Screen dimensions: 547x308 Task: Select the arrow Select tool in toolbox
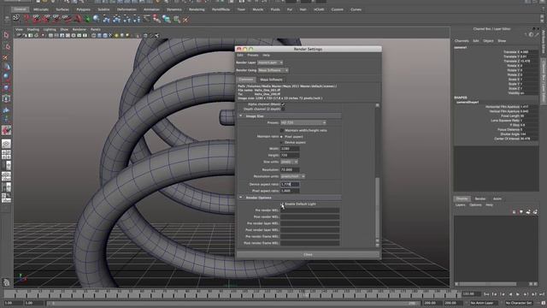[x=6, y=35]
